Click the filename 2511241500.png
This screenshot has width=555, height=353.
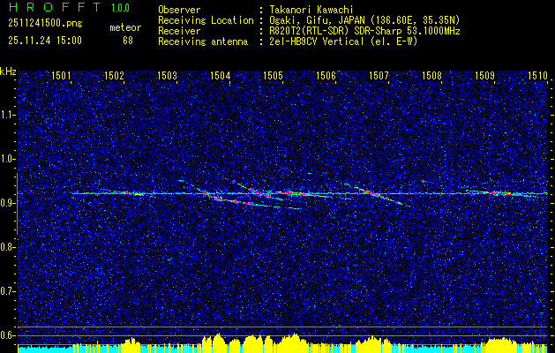tap(45, 24)
